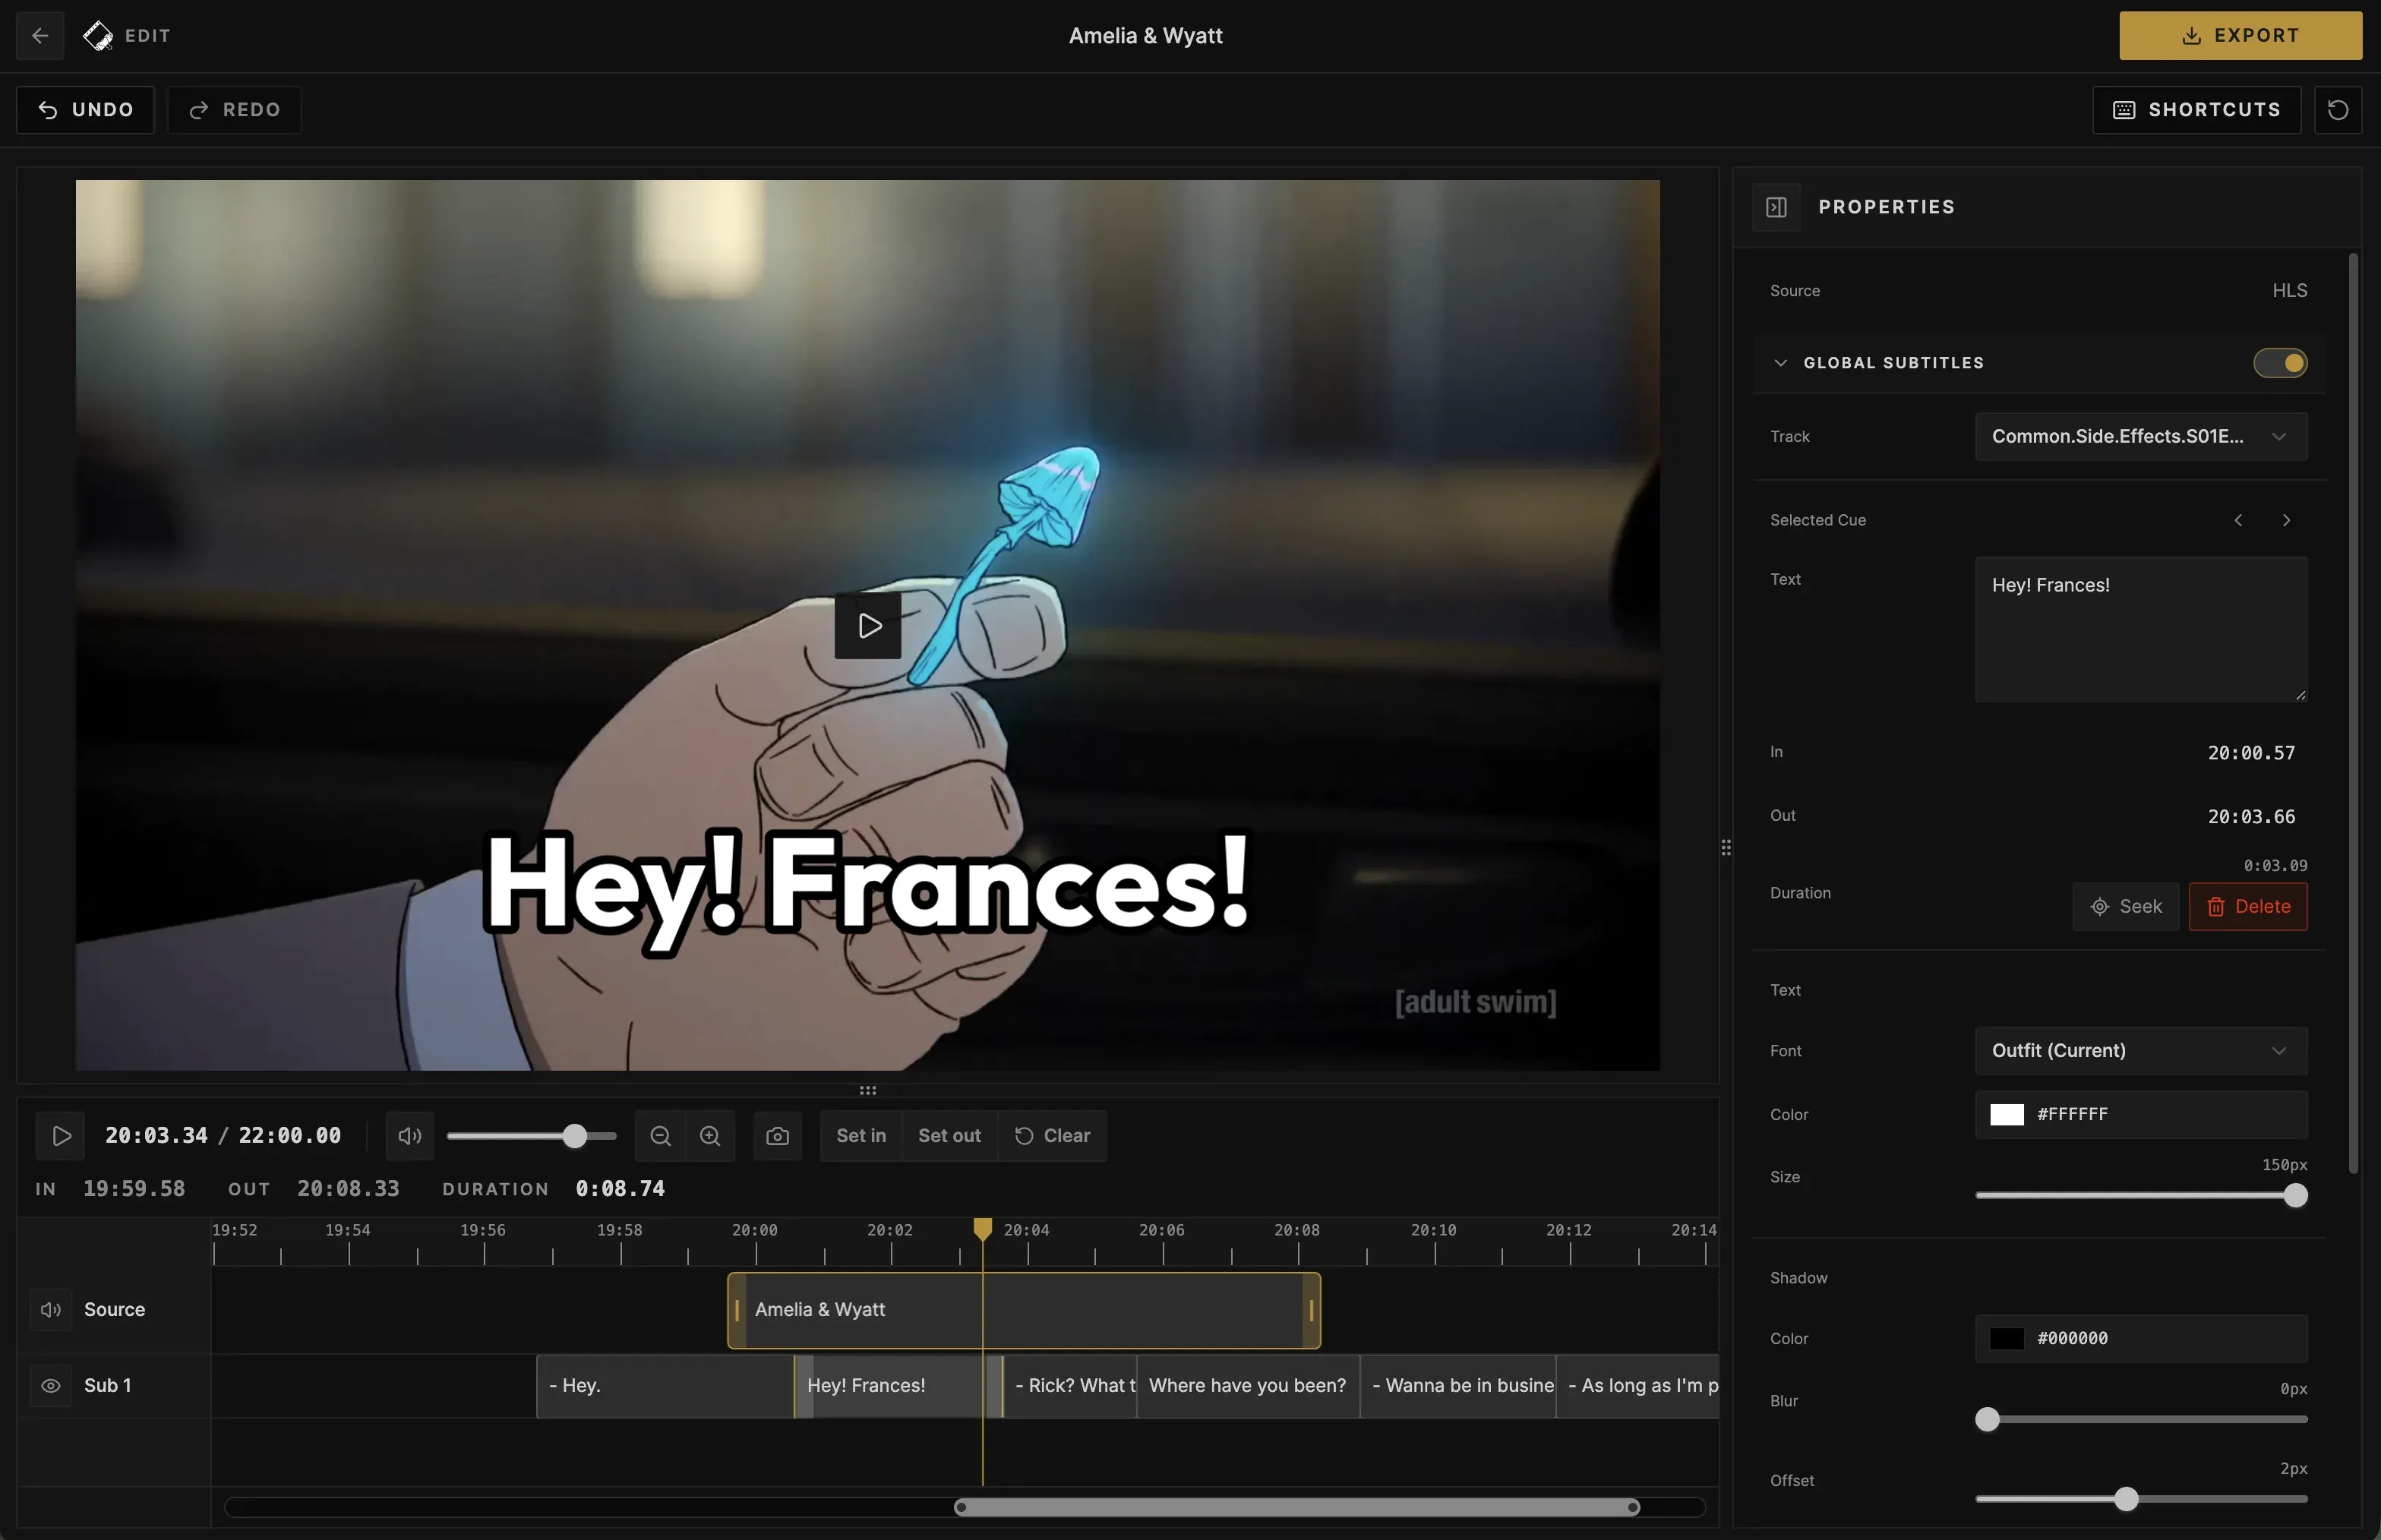Click the IN time 19:59.58
This screenshot has width=2381, height=1540.
pyautogui.click(x=134, y=1189)
